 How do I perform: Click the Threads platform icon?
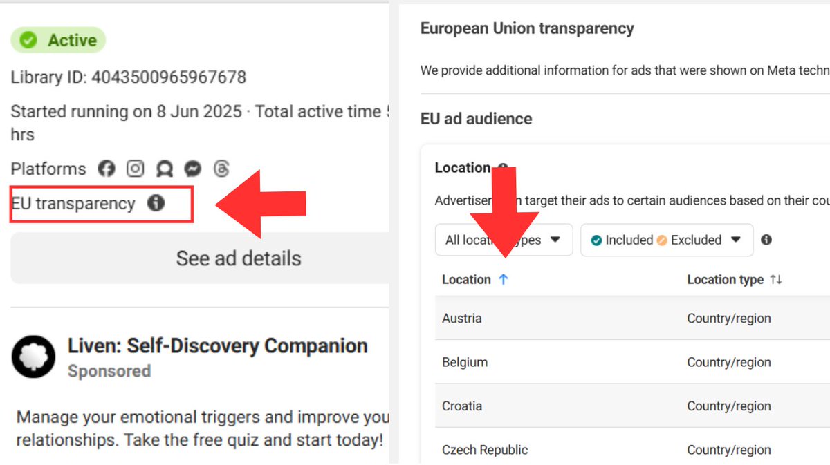tap(221, 169)
